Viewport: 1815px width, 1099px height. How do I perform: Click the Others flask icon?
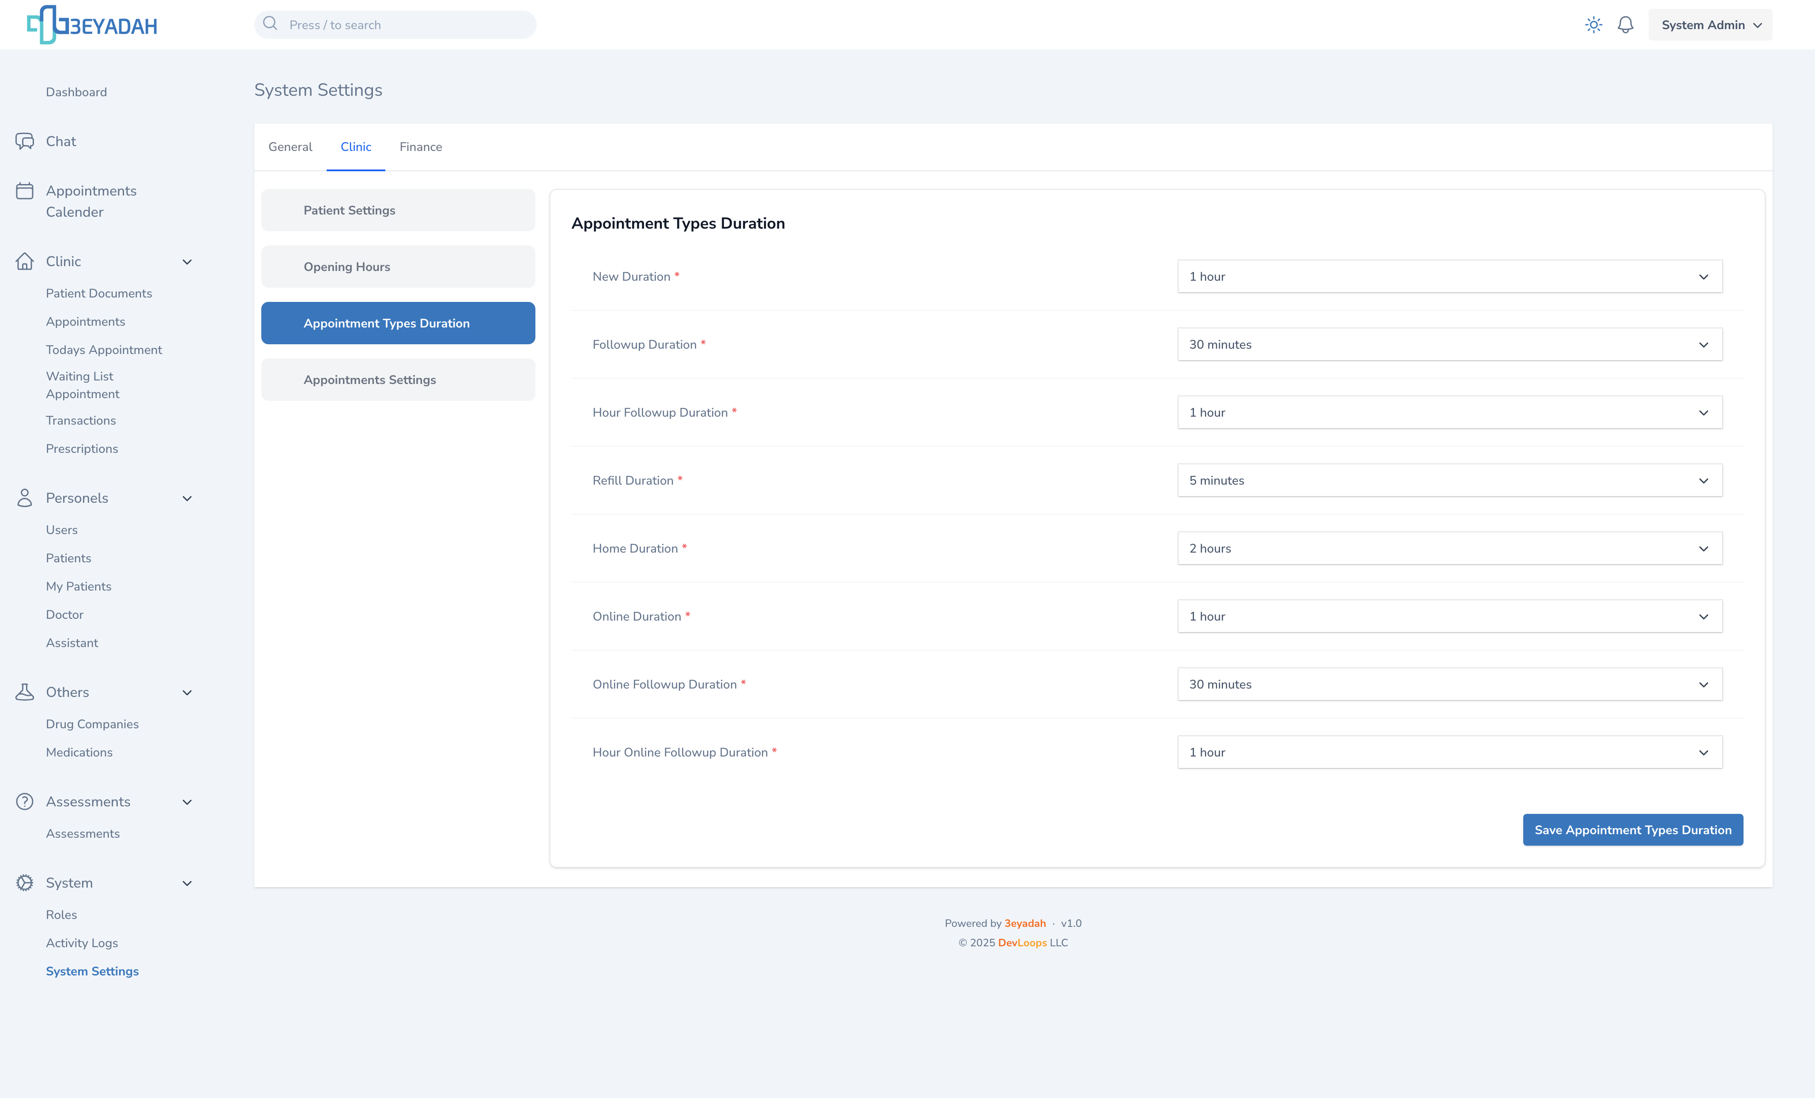click(24, 693)
